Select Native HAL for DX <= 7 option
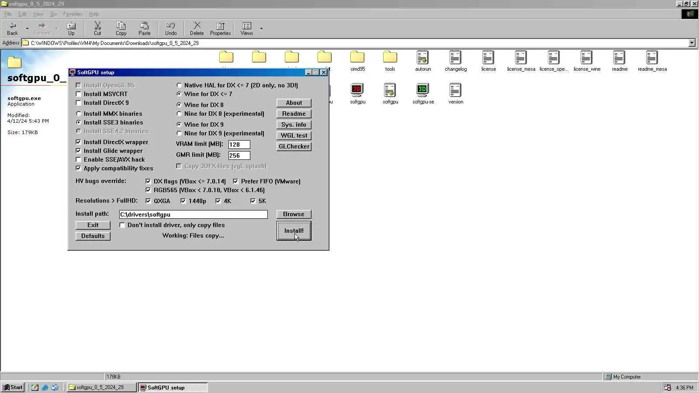The height and width of the screenshot is (393, 699). 179,85
